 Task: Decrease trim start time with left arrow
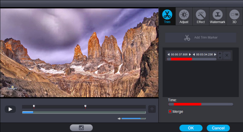tap(169, 54)
